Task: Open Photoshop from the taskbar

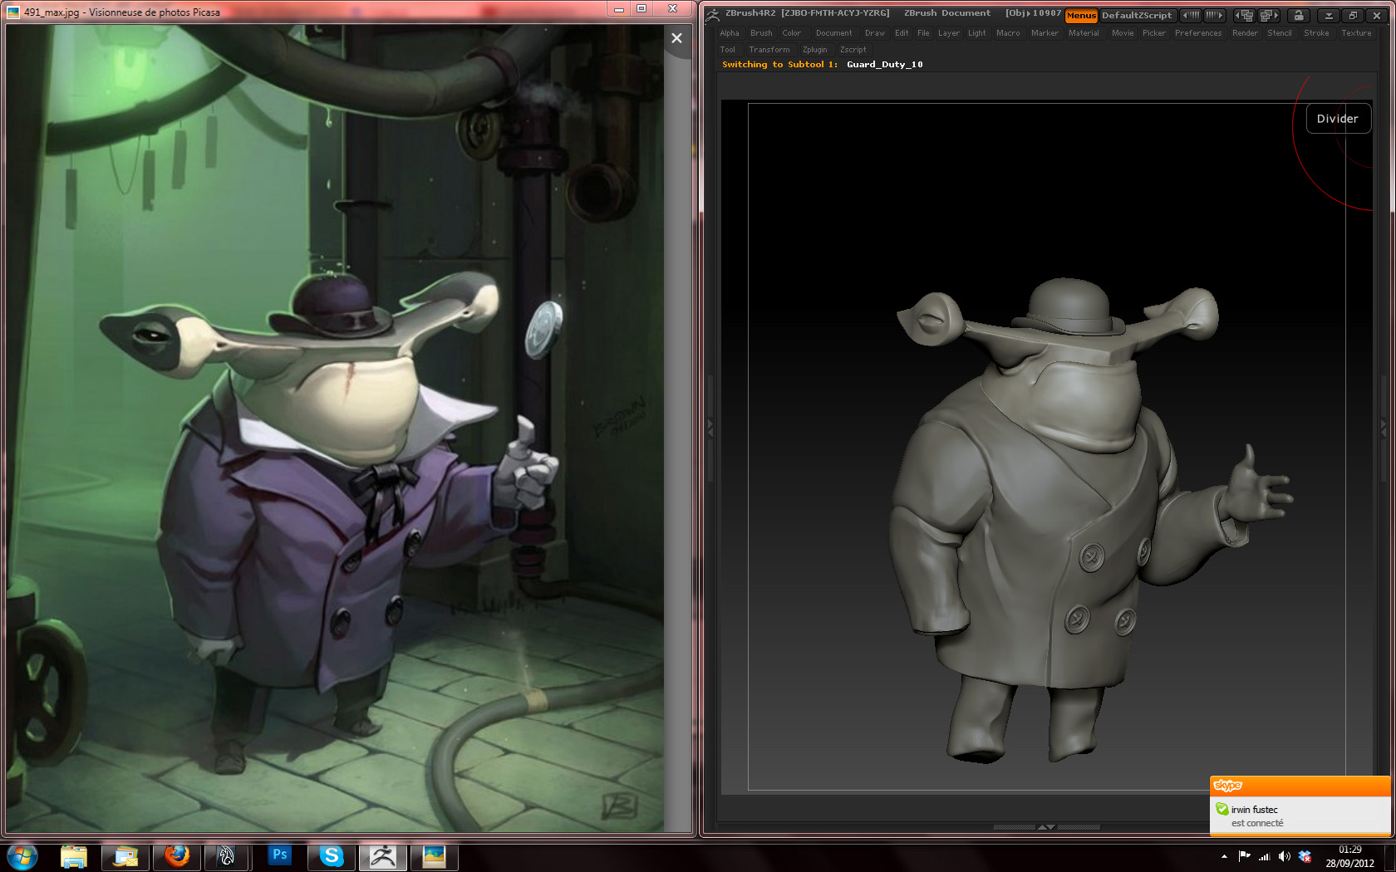Action: coord(280,856)
